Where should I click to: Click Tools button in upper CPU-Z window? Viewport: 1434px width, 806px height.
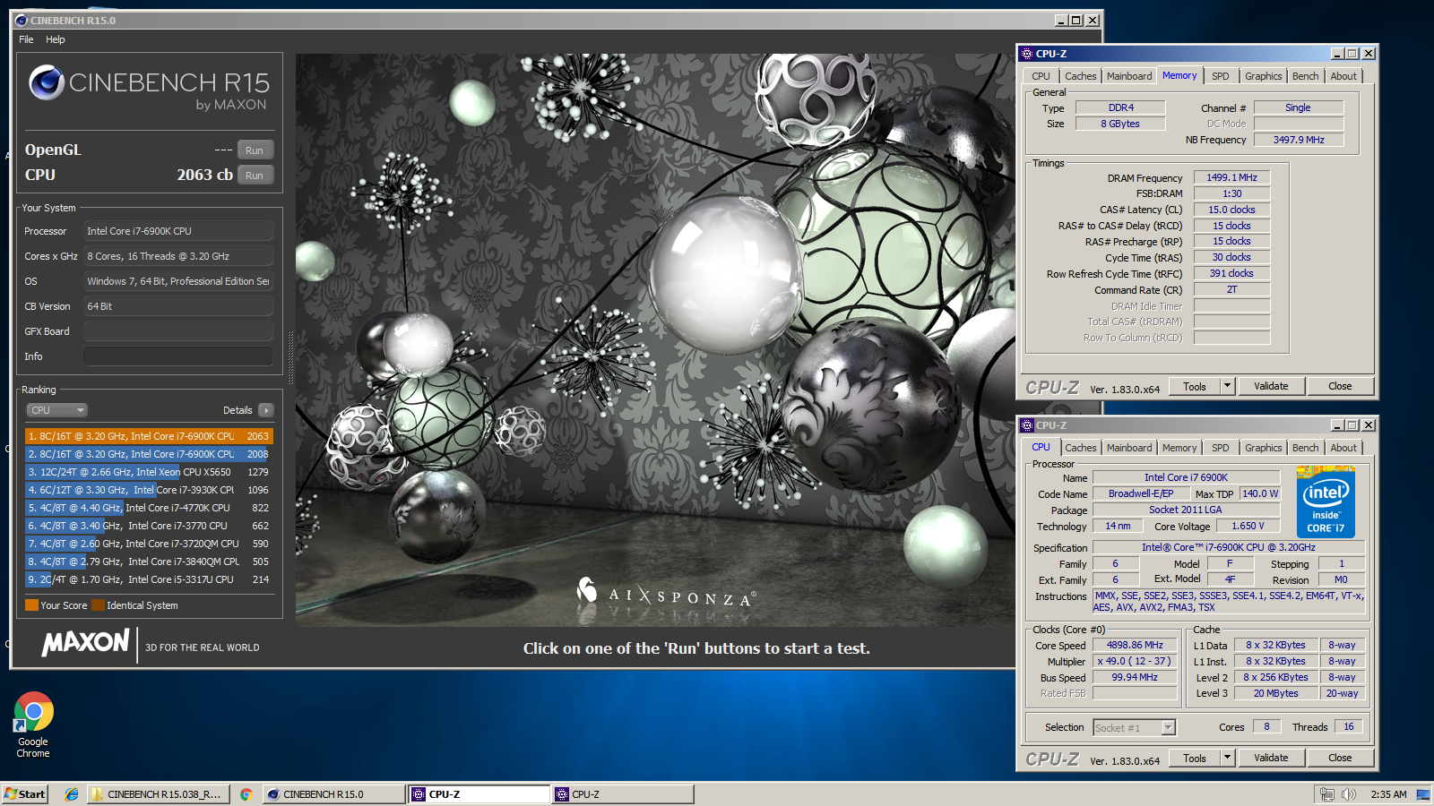tap(1195, 386)
